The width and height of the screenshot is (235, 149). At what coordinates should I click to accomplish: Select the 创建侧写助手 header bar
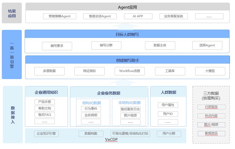pos(127,60)
